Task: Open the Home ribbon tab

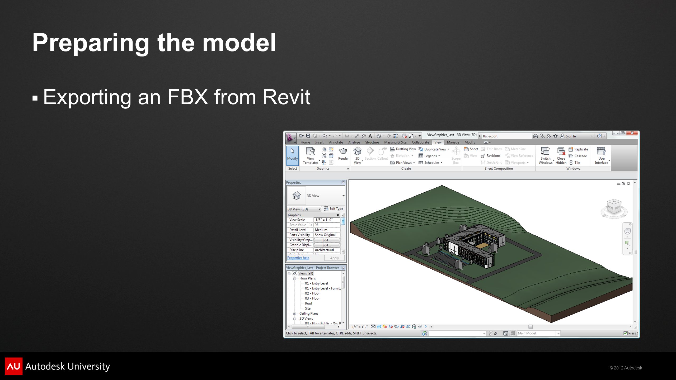Action: point(305,142)
